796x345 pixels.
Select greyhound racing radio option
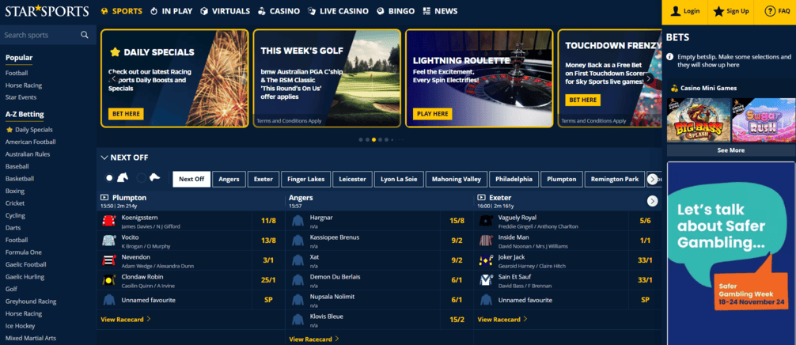pos(142,178)
